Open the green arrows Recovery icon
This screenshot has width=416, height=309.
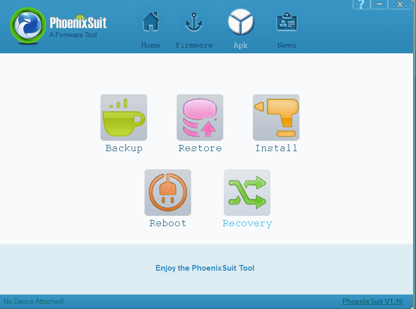point(247,193)
